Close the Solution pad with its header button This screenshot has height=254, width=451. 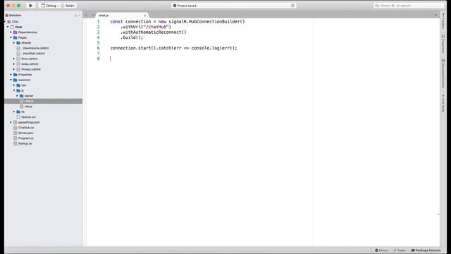tap(80, 16)
